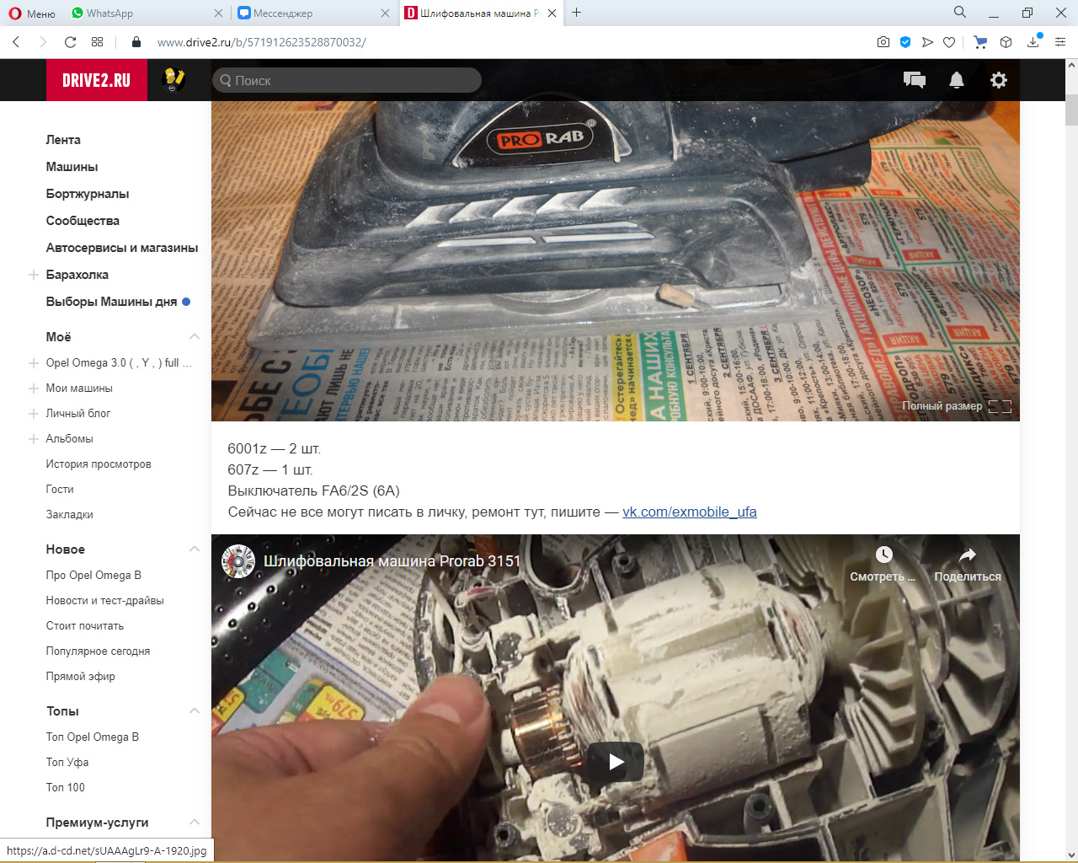
Task: Collapse the Моё section
Action: (195, 336)
